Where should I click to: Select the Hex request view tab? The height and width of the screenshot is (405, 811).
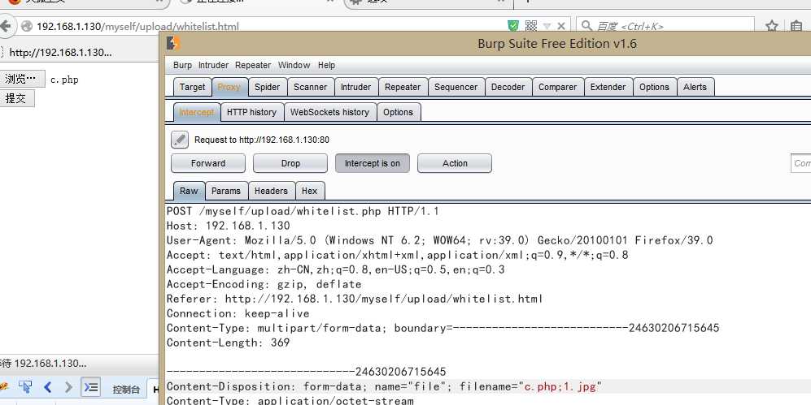point(309,191)
